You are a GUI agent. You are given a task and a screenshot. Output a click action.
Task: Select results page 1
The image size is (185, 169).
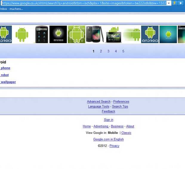click(93, 51)
